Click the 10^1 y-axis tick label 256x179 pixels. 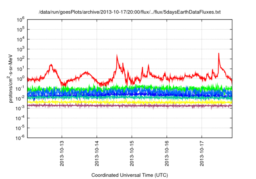tap(20, 69)
